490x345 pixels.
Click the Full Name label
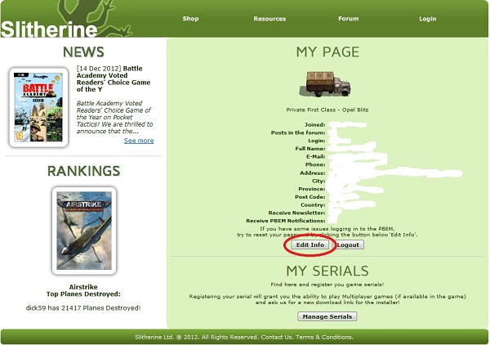pos(310,149)
